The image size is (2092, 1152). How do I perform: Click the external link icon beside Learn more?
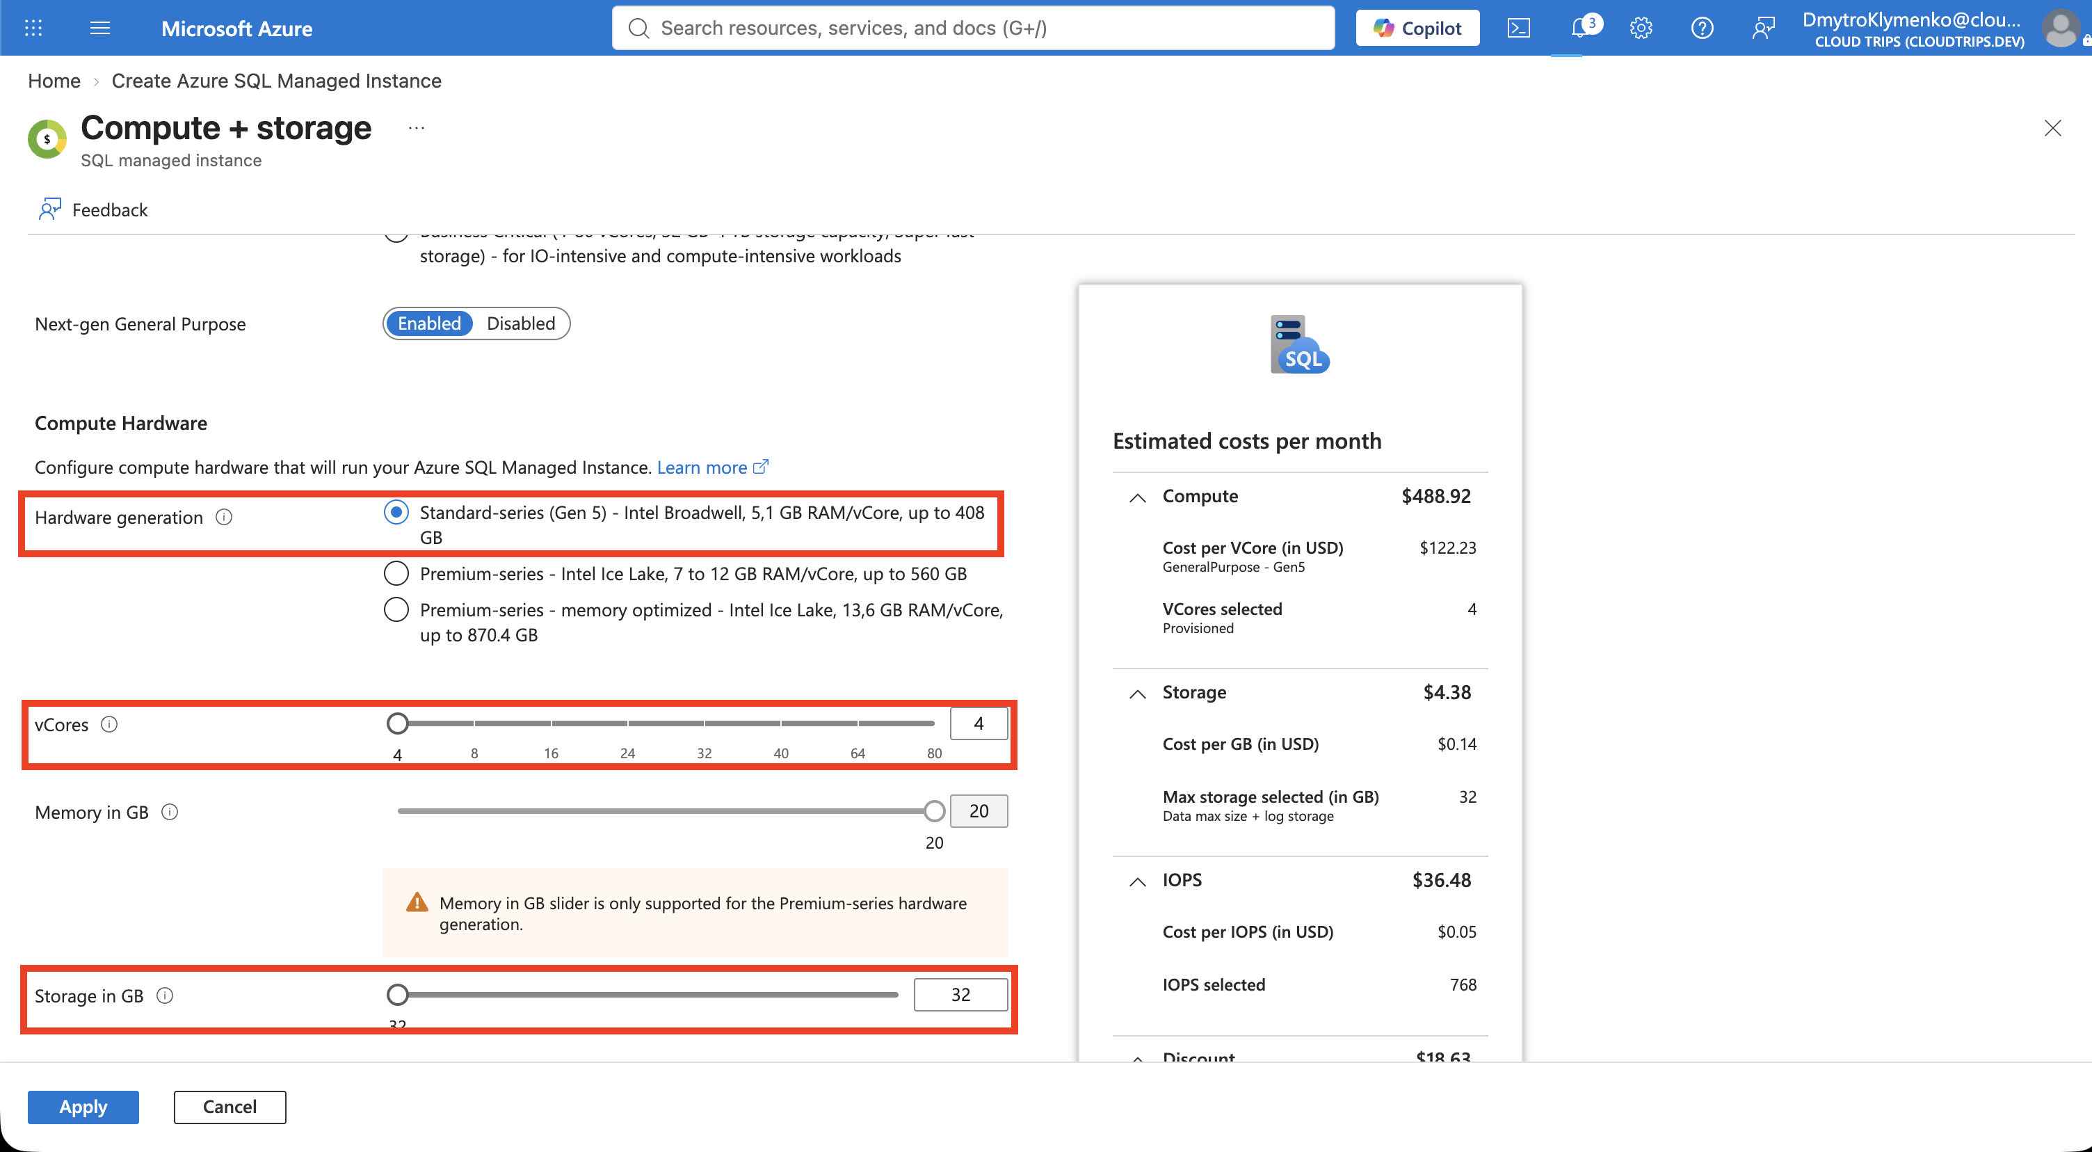[761, 466]
